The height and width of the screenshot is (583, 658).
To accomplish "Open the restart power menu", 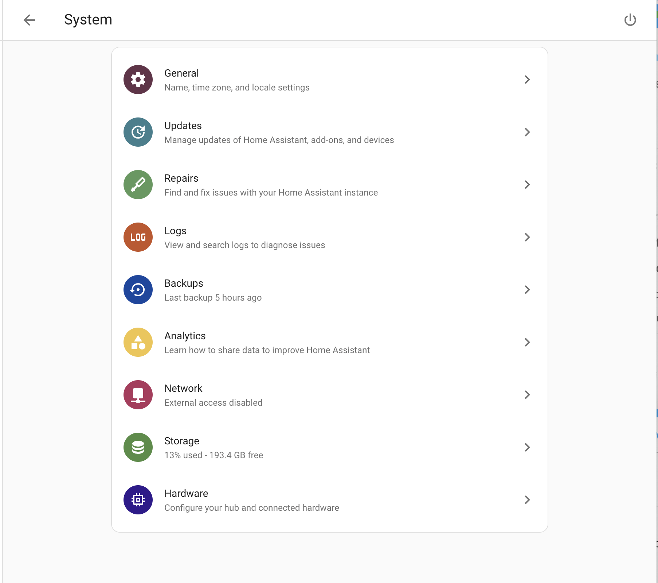I will pyautogui.click(x=630, y=20).
